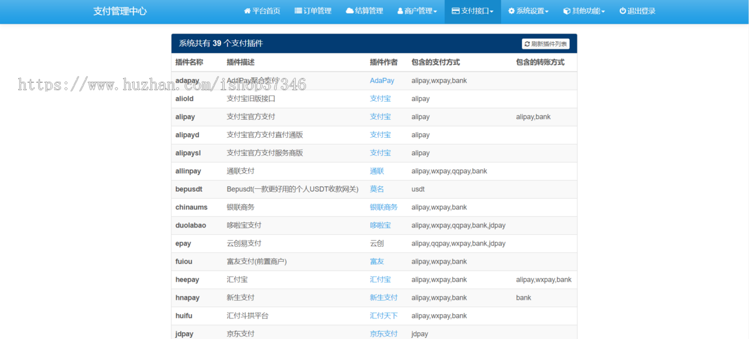This screenshot has height=339, width=749.
Task: Select the huifu plugin name
Action: (184, 315)
